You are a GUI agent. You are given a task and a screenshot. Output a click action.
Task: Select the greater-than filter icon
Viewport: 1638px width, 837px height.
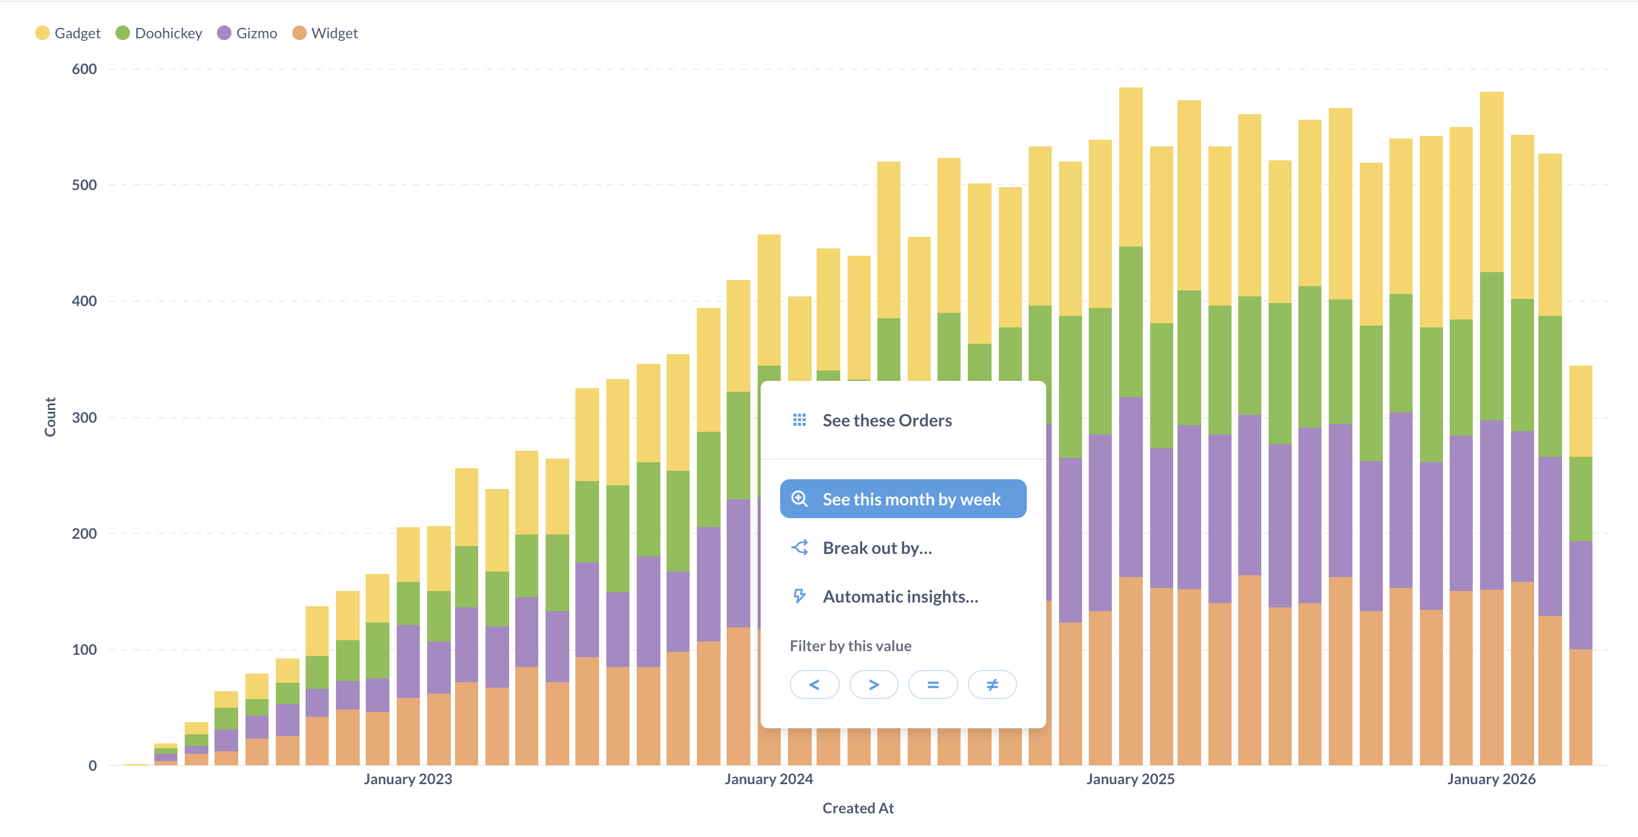tap(874, 685)
